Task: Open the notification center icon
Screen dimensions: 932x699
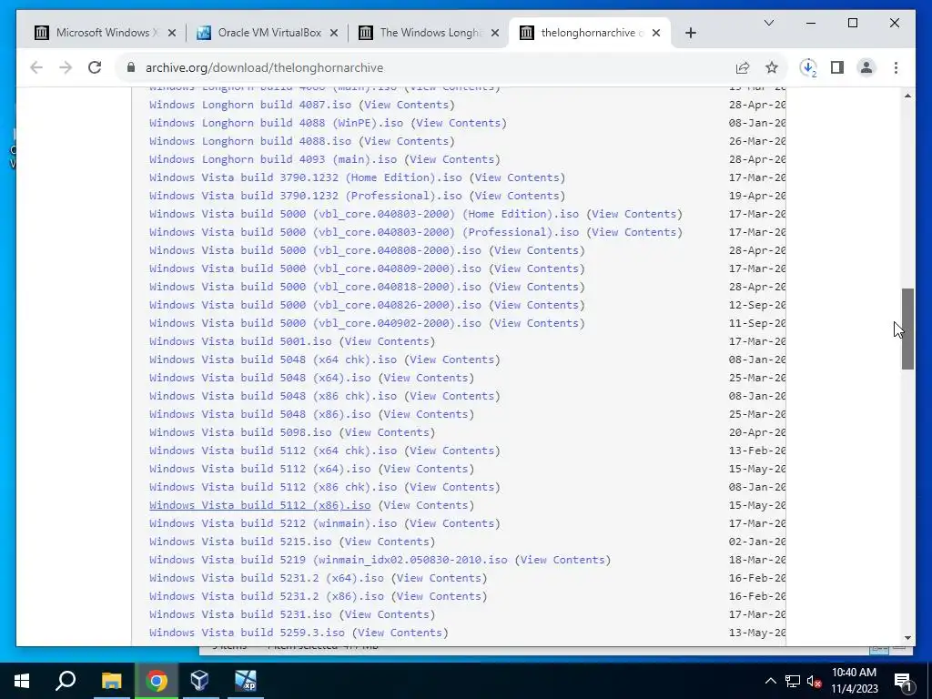Action: [x=904, y=682]
